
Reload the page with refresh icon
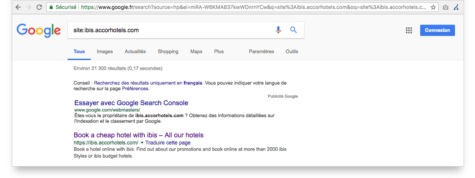point(39,7)
